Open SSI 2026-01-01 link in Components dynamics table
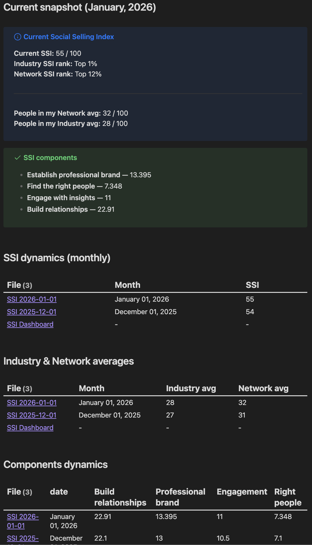 (23, 521)
